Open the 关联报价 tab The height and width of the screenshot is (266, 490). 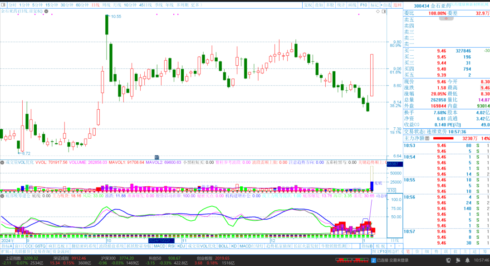tap(22, 251)
